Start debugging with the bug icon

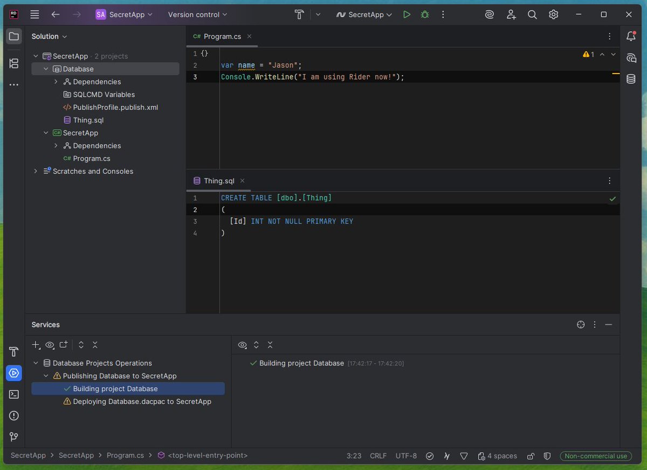425,15
